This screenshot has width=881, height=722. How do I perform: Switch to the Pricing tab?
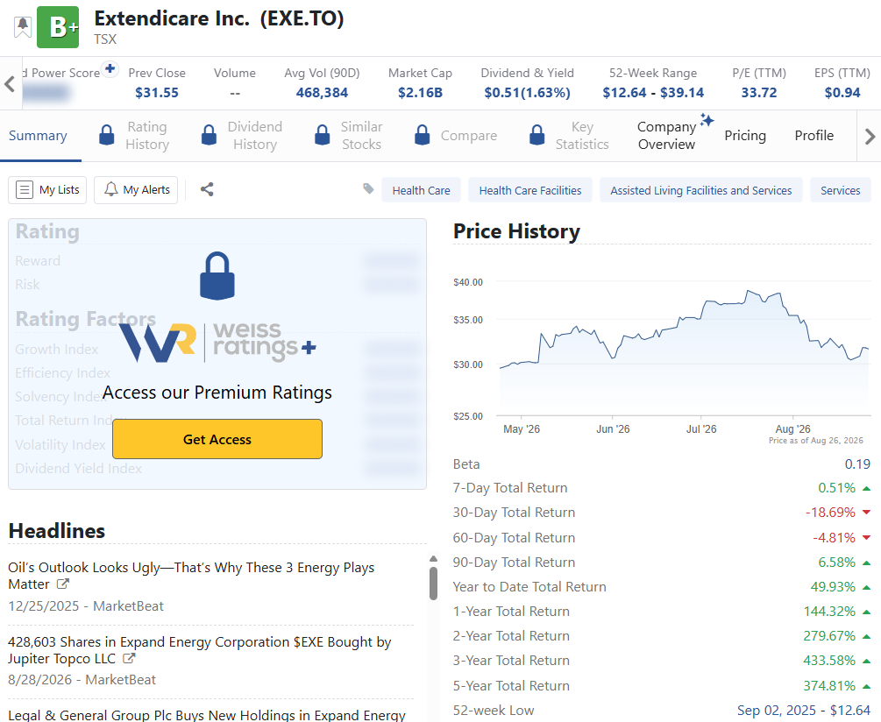pos(745,135)
